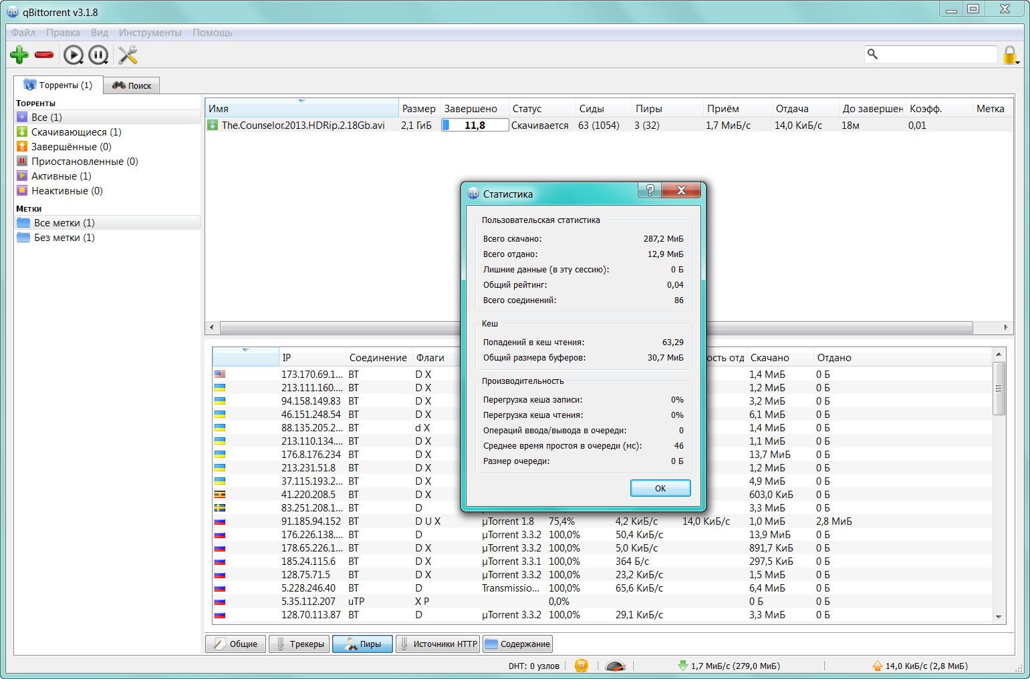Click the torrent filter input field
1030x679 pixels.
point(931,54)
